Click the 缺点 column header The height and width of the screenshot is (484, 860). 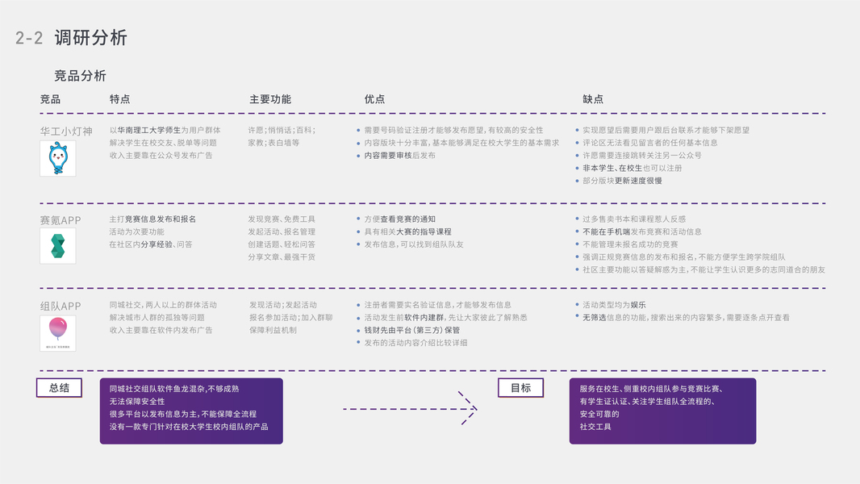coord(593,99)
